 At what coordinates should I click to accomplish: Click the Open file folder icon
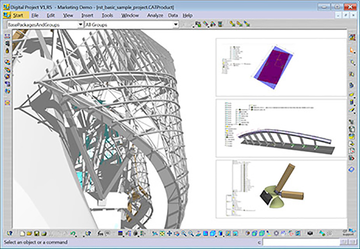click(x=30, y=233)
